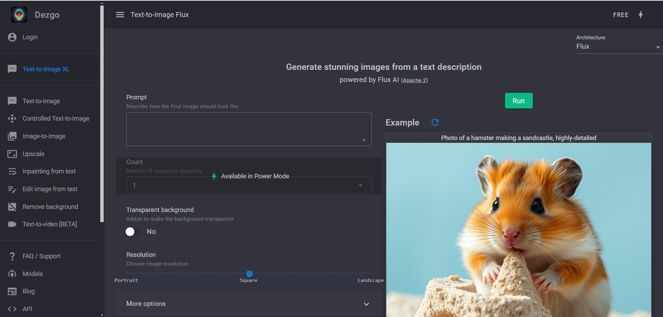This screenshot has height=317, width=663.
Task: Open the Upscale tool
Action: click(x=33, y=154)
